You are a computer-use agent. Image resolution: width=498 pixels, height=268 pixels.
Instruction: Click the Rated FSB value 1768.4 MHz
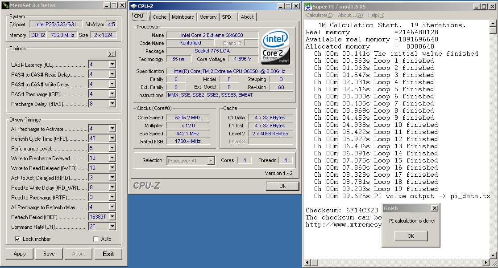click(188, 141)
